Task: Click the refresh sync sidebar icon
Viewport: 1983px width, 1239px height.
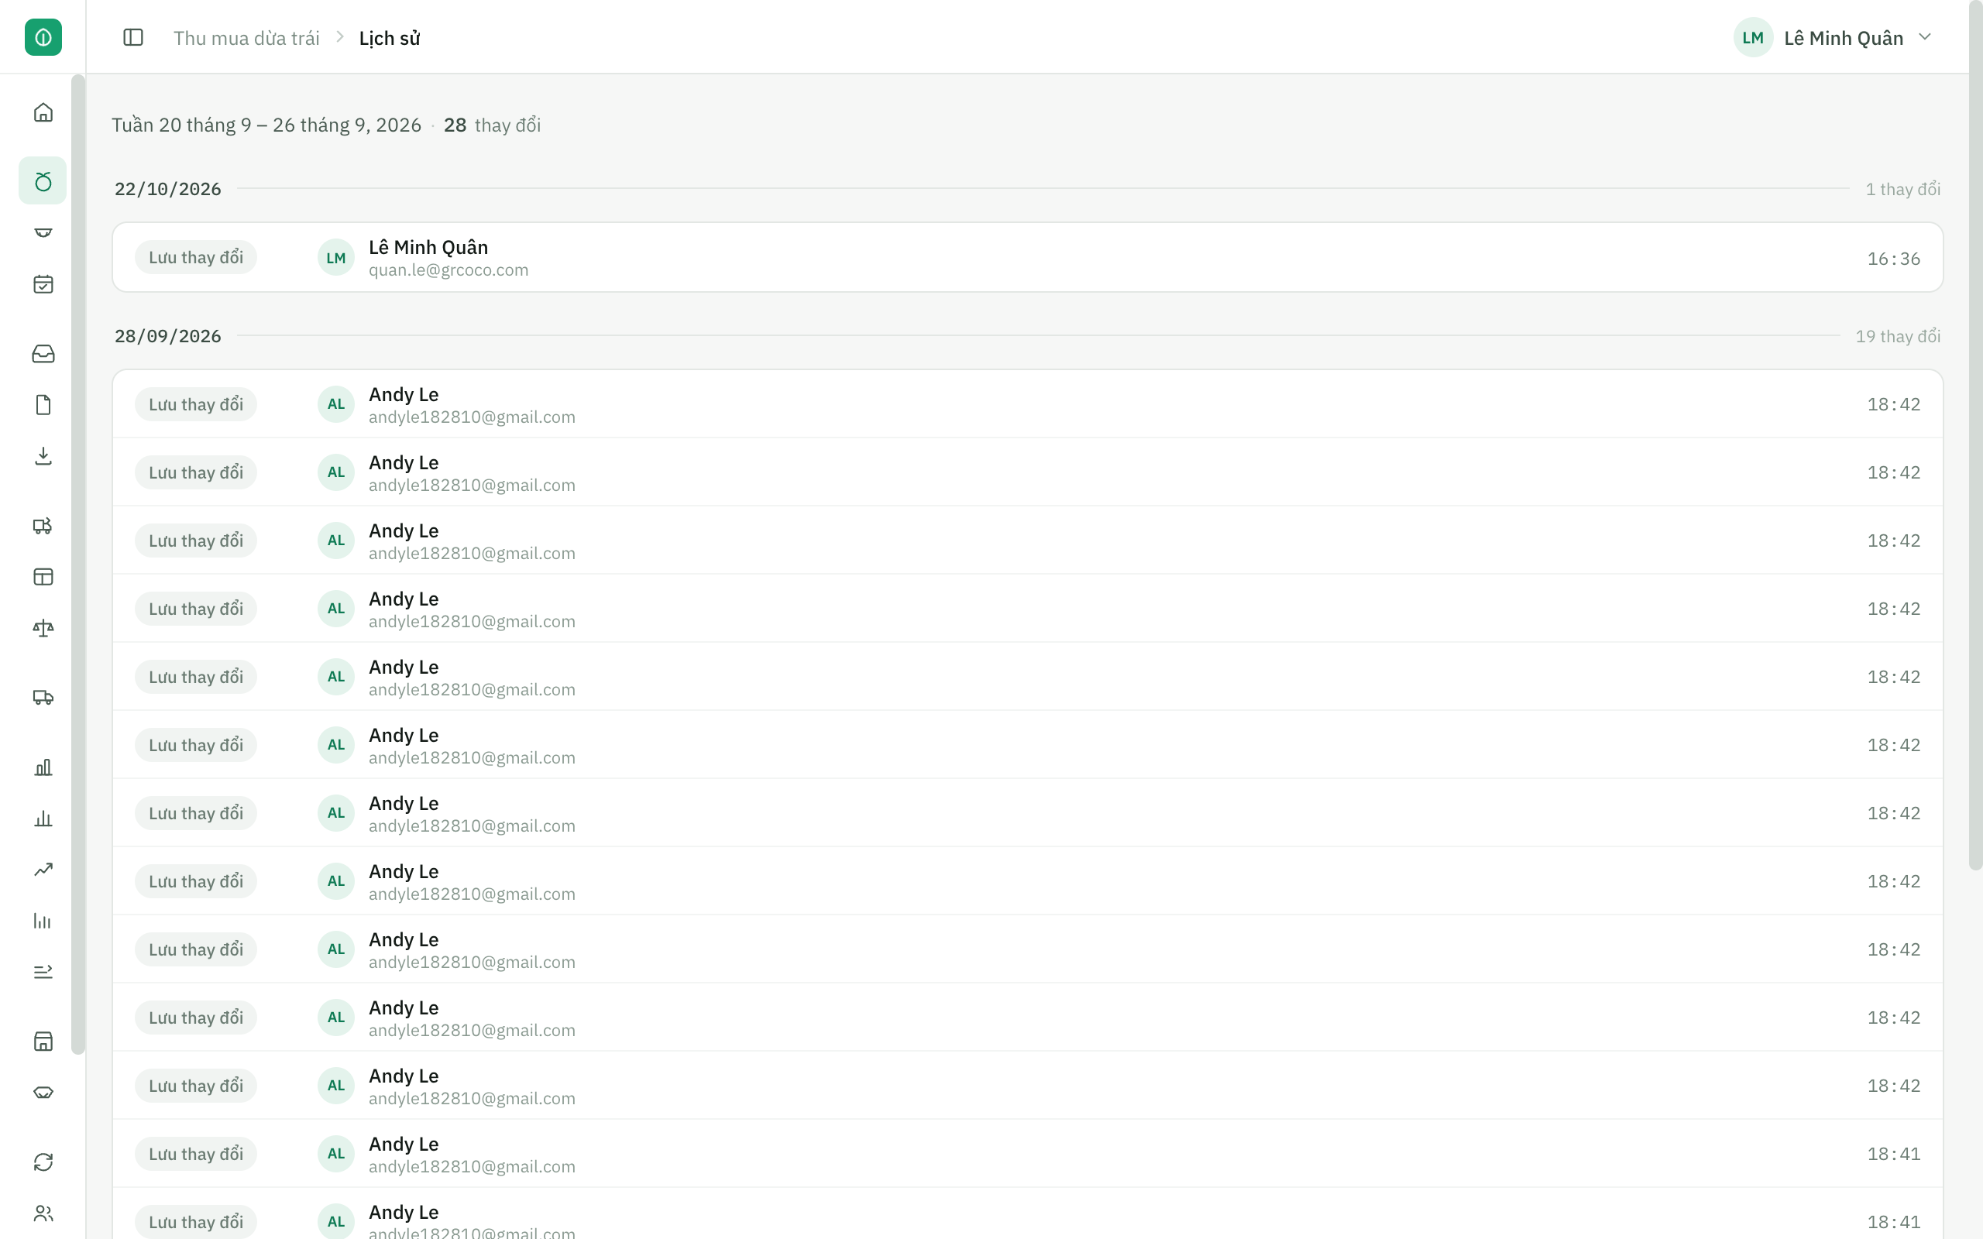Action: pos(43,1162)
